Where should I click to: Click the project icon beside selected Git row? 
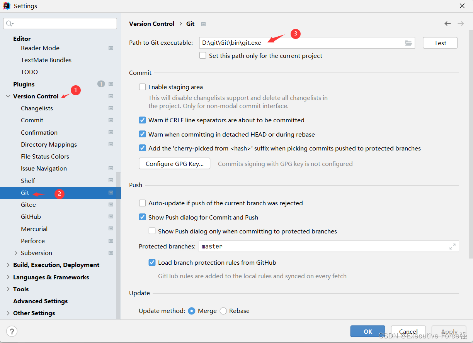pos(111,193)
